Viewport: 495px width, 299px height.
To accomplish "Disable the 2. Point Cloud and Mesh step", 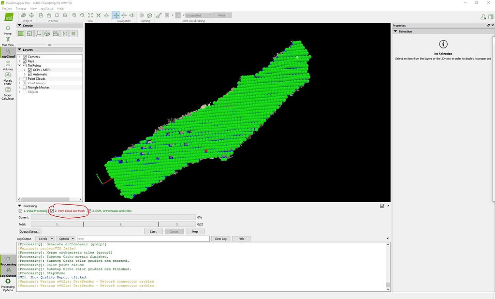I will pos(52,211).
